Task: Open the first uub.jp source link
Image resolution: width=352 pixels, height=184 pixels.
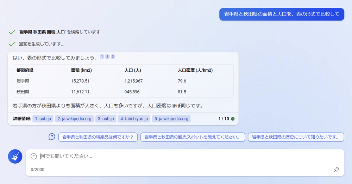Action: pos(43,119)
